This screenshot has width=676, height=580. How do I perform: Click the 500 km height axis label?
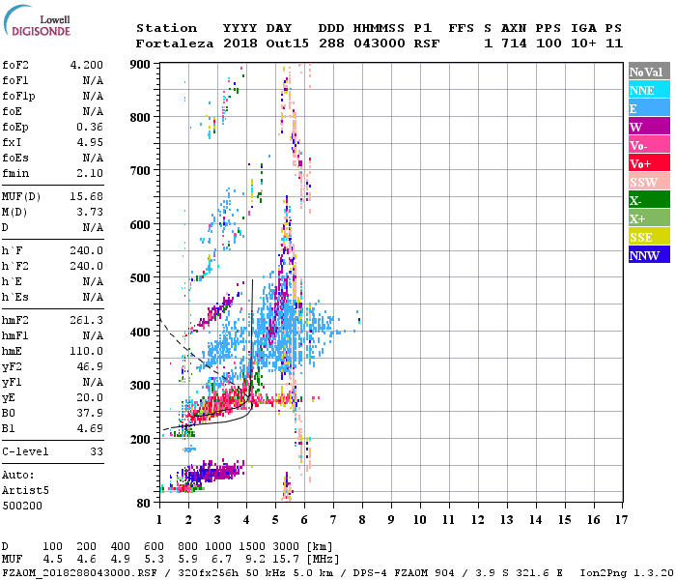pyautogui.click(x=140, y=278)
